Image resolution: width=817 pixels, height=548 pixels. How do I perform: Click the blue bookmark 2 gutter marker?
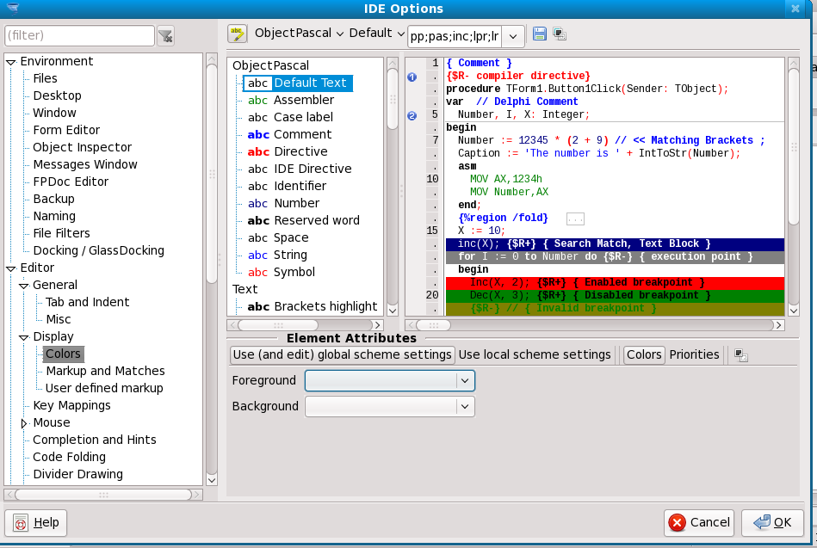point(412,115)
